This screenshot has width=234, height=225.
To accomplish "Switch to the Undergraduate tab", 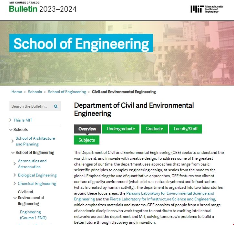I will pos(121,129).
